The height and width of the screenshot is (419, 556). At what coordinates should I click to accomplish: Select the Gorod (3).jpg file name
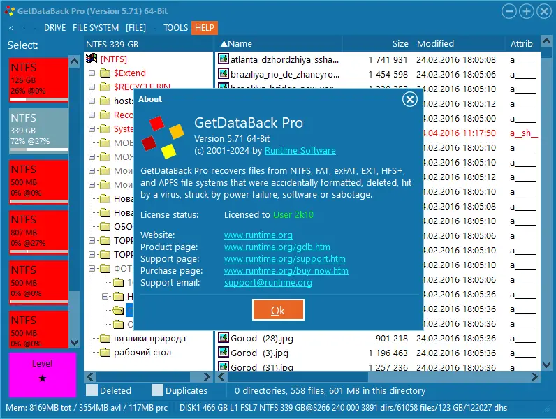[259, 353]
